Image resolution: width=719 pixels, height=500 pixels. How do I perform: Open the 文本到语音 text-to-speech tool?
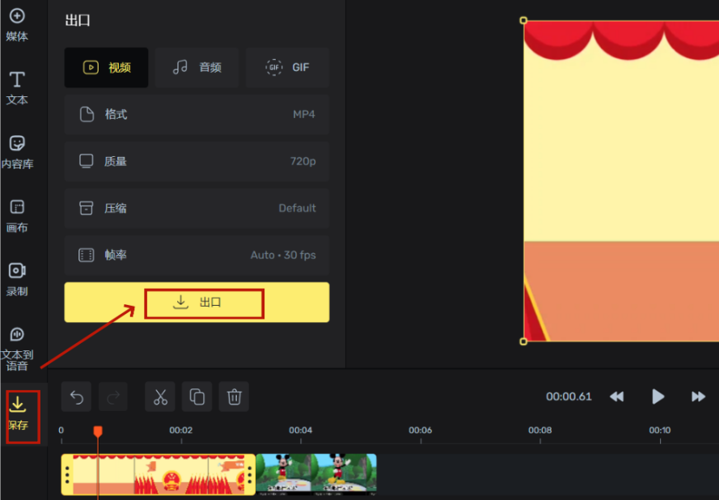coord(17,341)
